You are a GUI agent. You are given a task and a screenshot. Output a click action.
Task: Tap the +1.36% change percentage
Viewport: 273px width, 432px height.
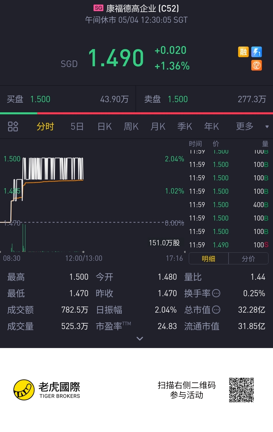172,66
